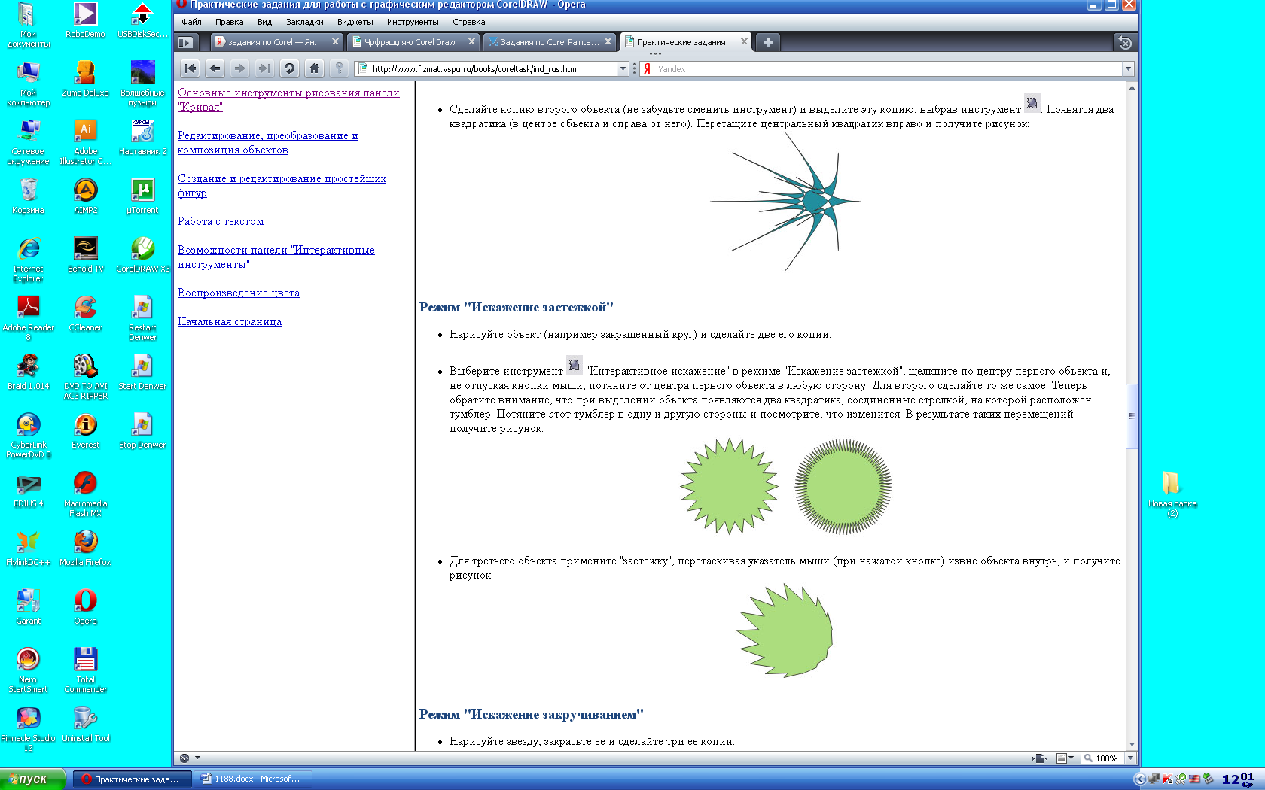Open the Виджеты menu
This screenshot has width=1265, height=790.
[x=355, y=22]
